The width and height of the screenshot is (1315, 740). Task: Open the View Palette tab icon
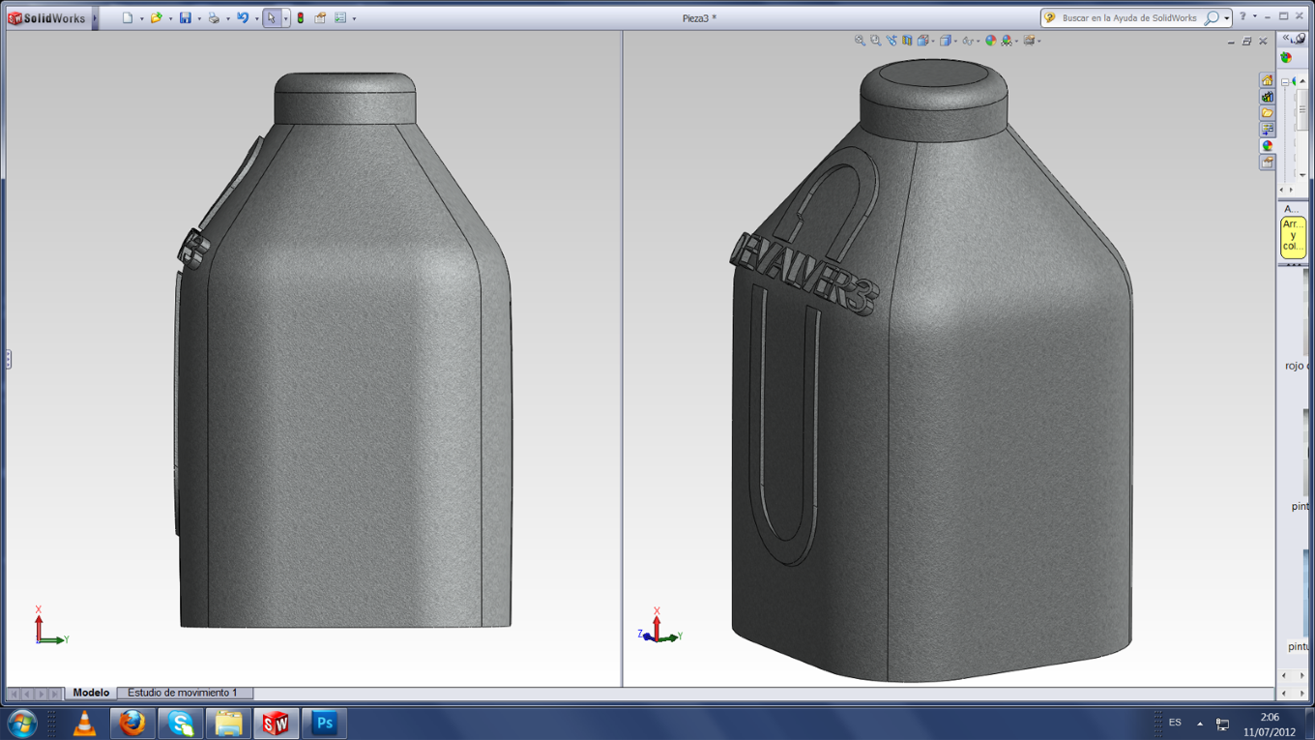click(x=1267, y=130)
